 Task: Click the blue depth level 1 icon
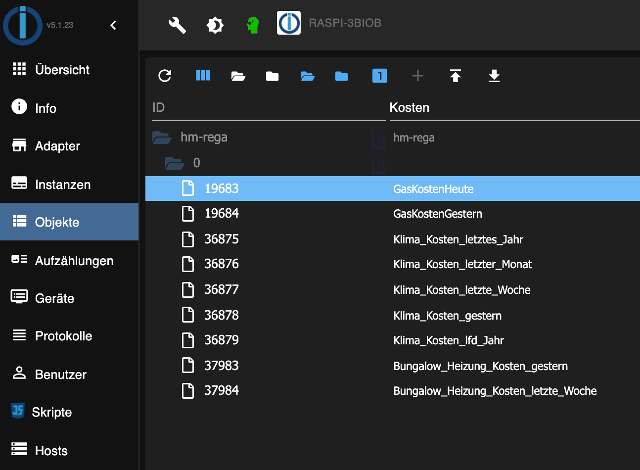380,76
